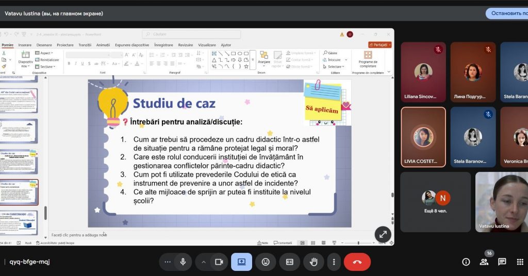Click the stop presenting button at top right
The image size is (528, 276).
(x=507, y=13)
